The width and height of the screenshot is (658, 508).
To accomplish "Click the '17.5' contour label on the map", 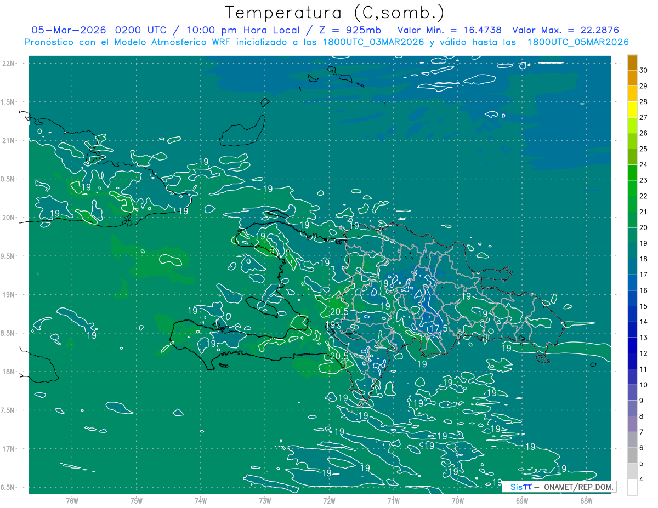I will point(438,328).
